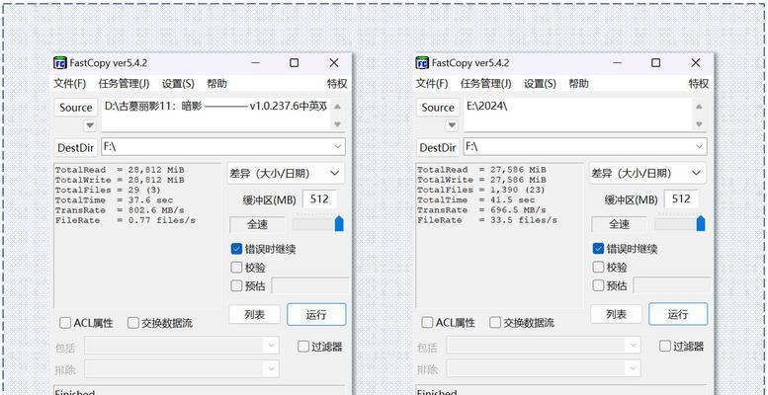Enable 预估 checkbox in right window
This screenshot has width=768, height=395.
point(598,285)
